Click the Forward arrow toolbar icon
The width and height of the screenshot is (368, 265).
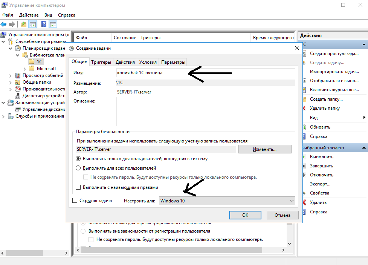tap(12, 24)
